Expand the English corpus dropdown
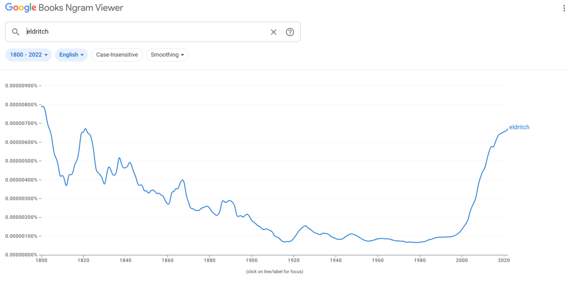This screenshot has height=296, width=569. (71, 55)
